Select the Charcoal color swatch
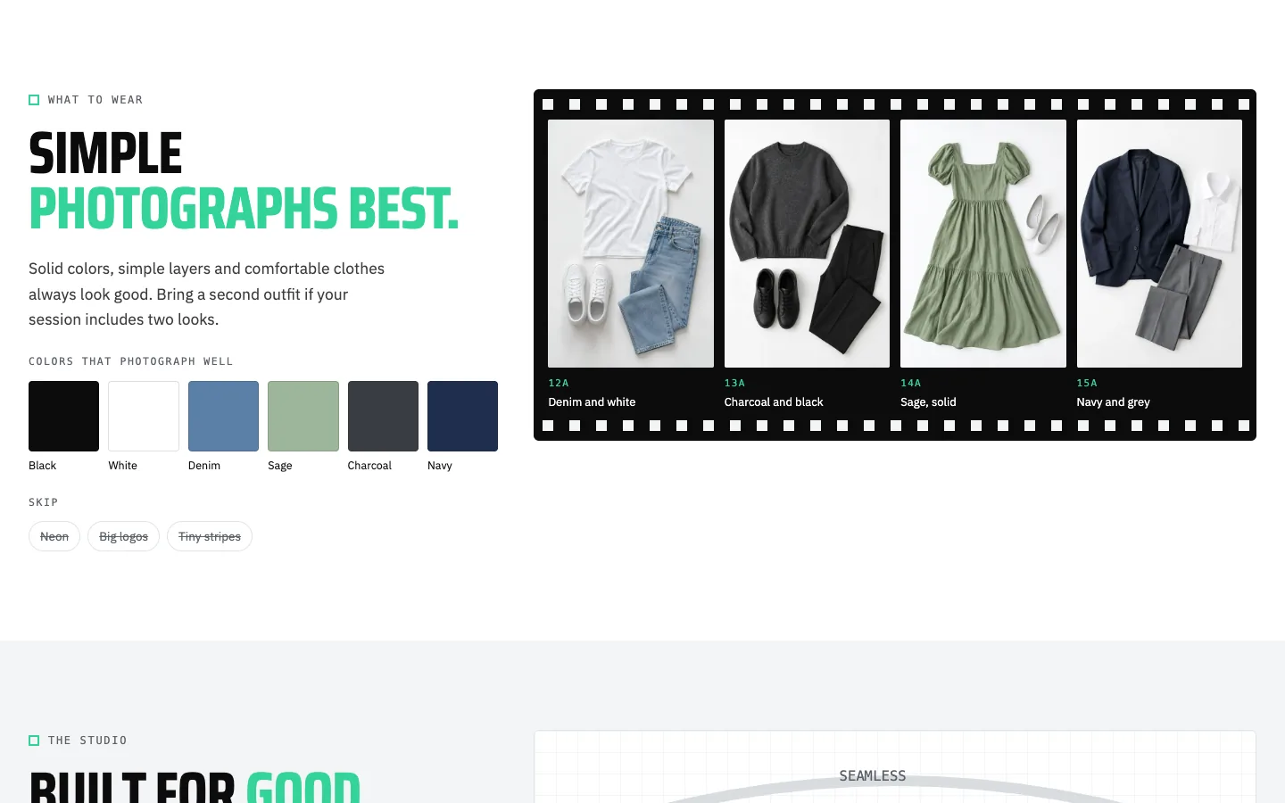The height and width of the screenshot is (803, 1285). pos(383,416)
